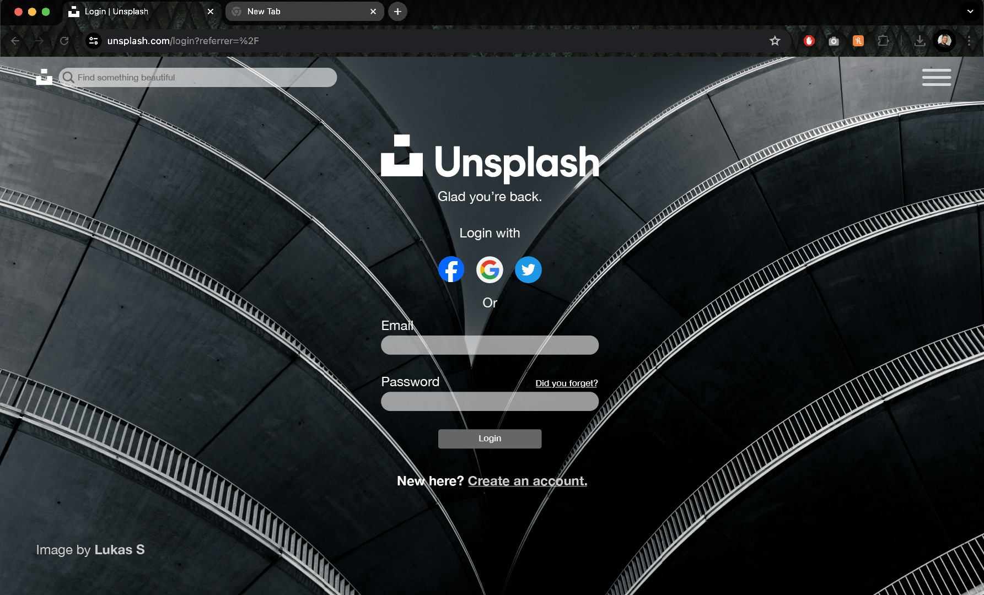Reload the page with the refresh icon

click(x=64, y=41)
